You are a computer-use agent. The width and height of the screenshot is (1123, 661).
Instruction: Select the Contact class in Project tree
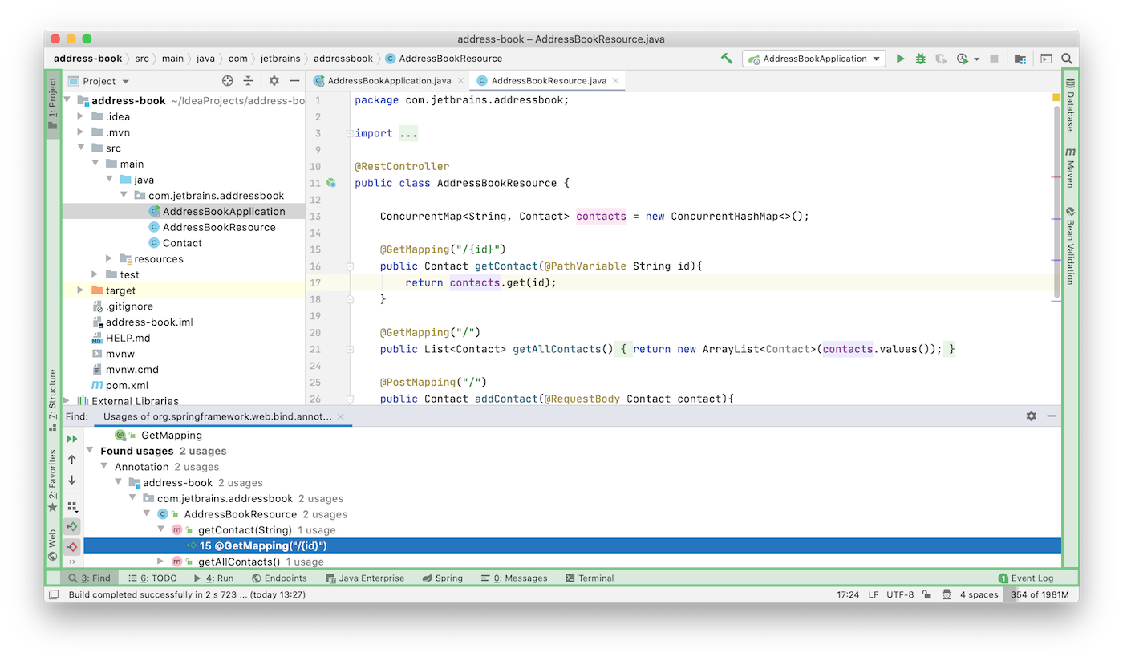coord(175,243)
